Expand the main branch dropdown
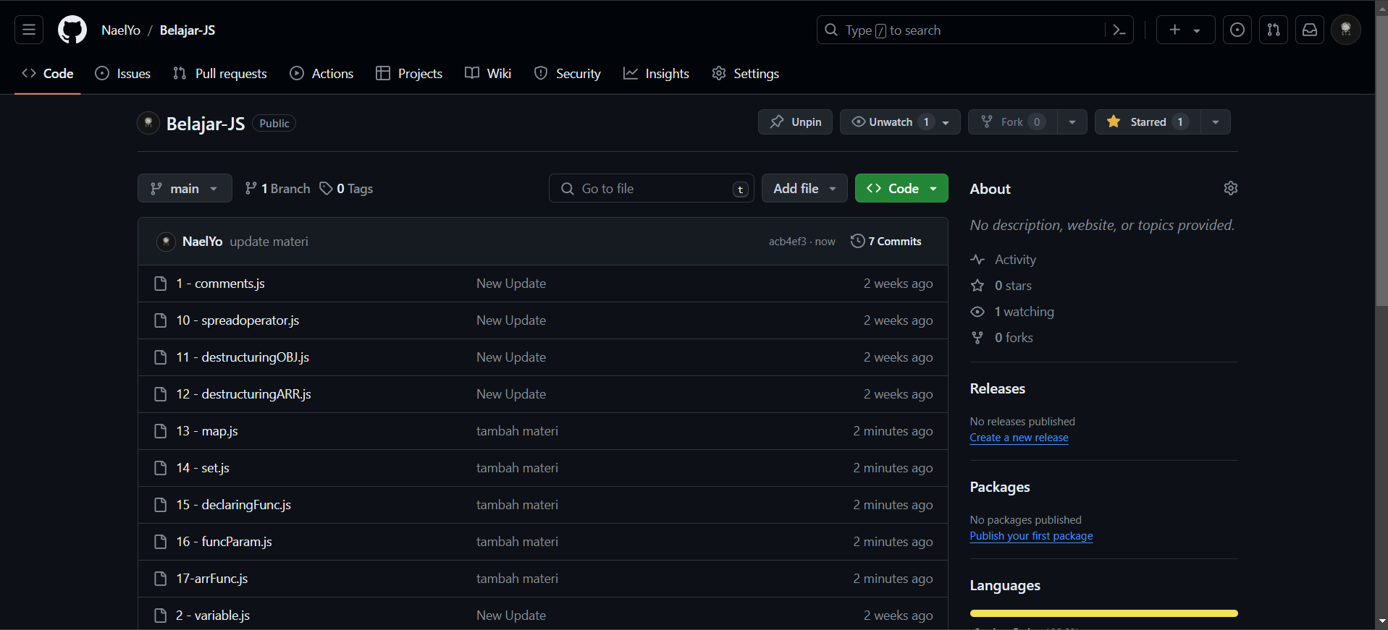 click(185, 188)
